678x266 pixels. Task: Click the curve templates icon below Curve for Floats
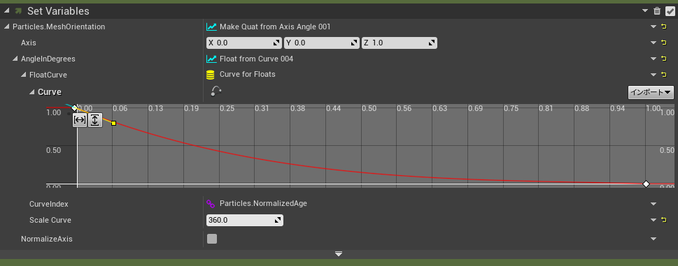pos(216,91)
